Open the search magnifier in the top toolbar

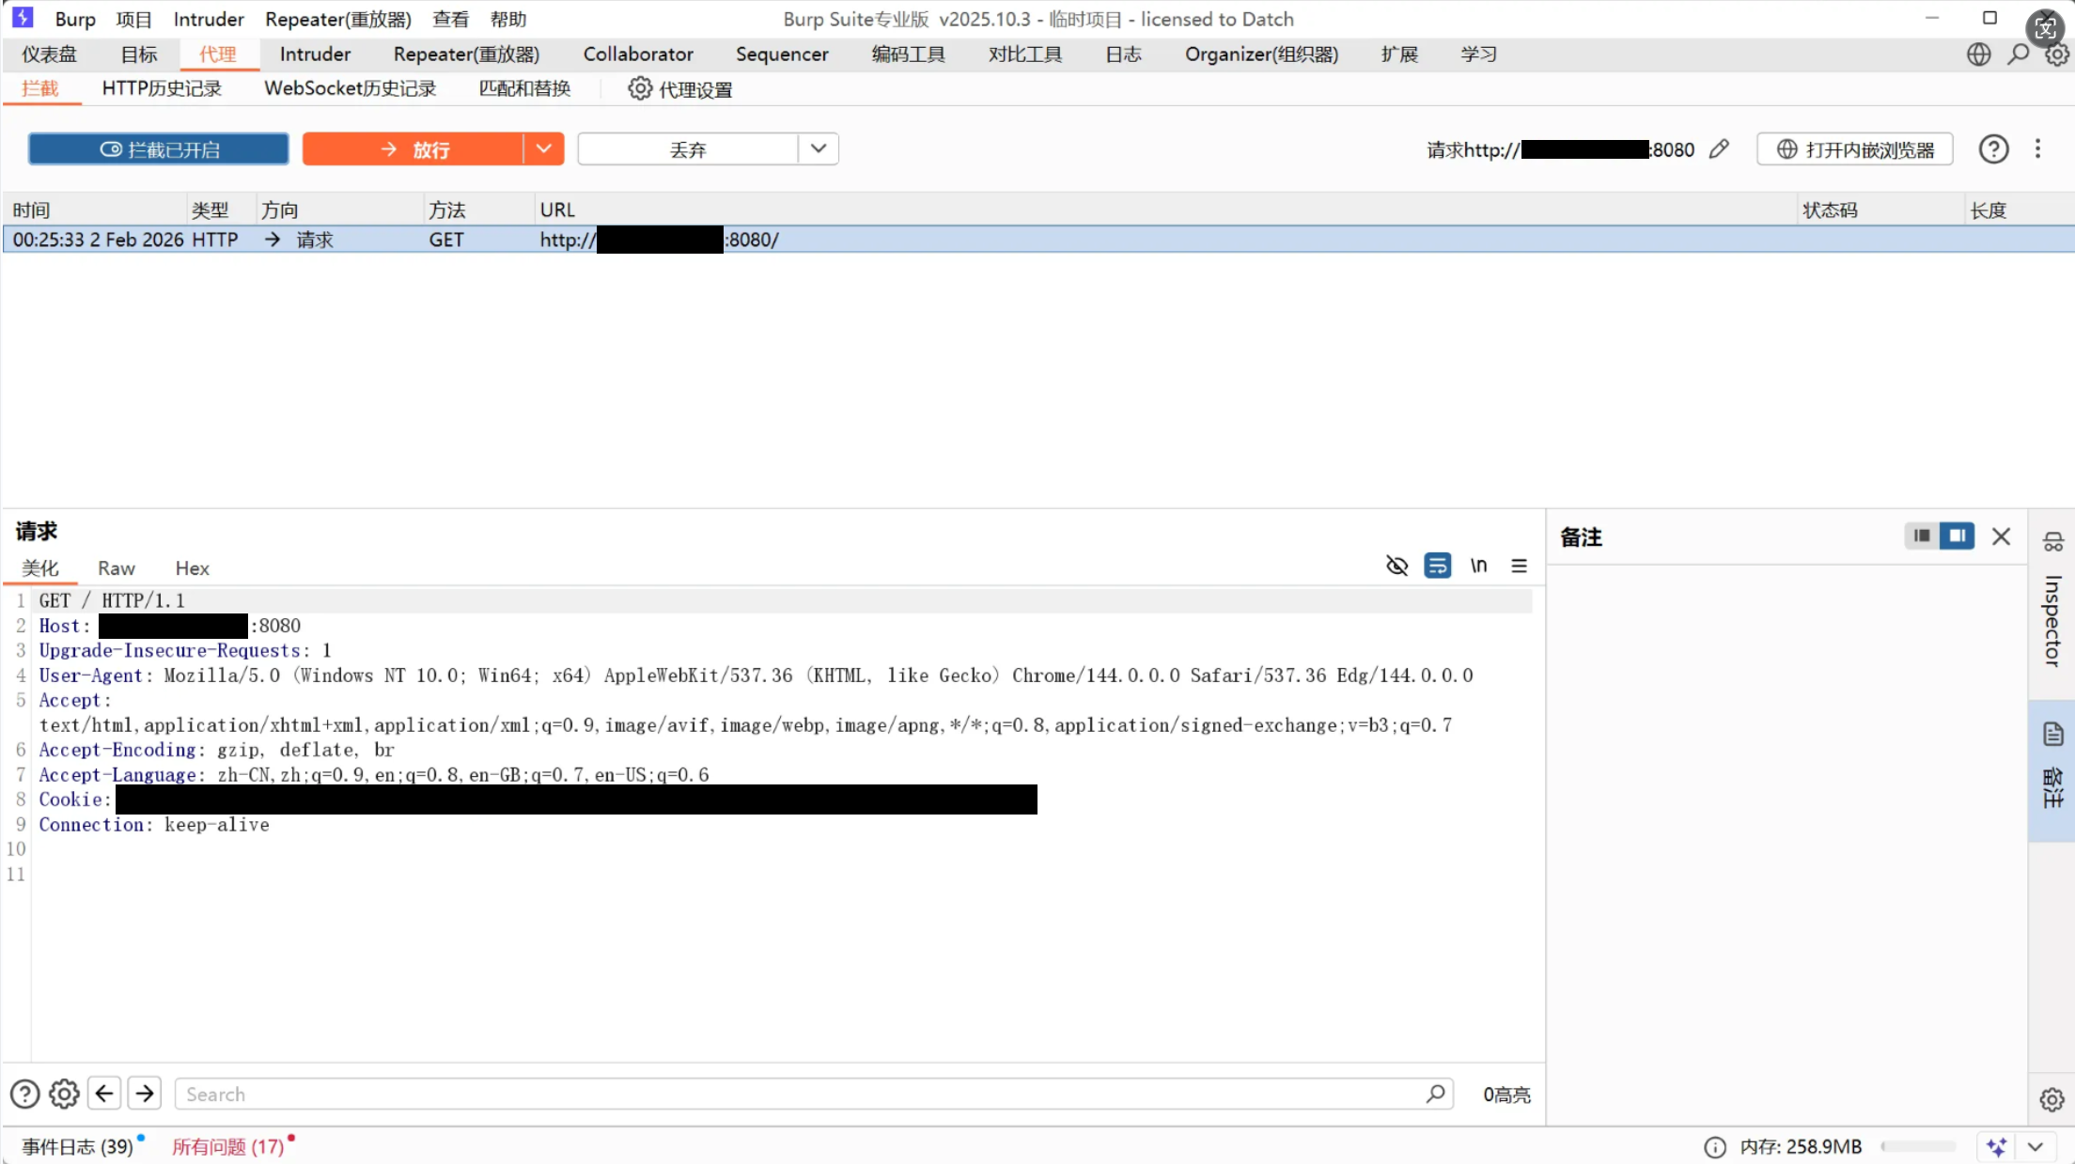pos(2018,54)
